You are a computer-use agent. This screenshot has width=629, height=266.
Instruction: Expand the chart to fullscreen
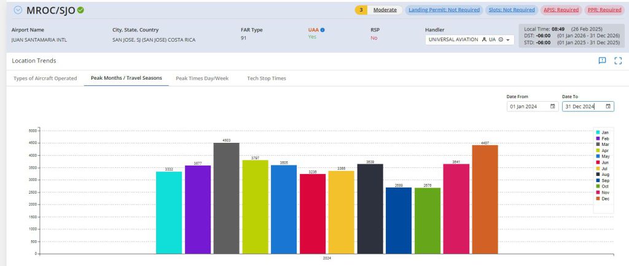(618, 61)
